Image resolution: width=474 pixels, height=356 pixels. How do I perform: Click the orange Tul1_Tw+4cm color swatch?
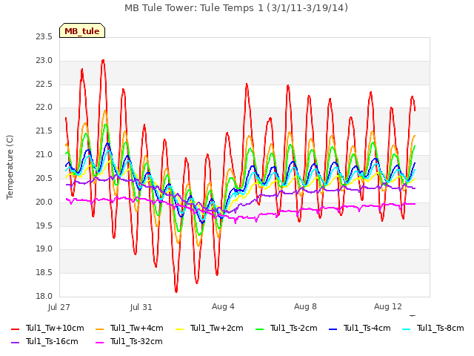click(x=99, y=329)
